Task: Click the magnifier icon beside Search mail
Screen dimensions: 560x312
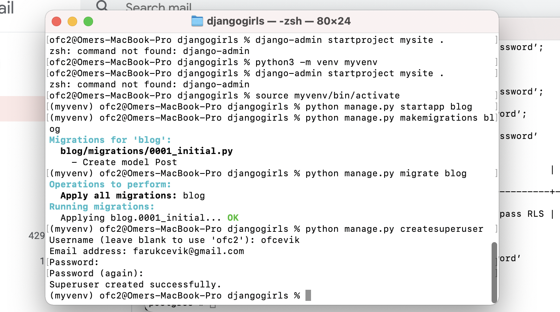Action: point(103,6)
